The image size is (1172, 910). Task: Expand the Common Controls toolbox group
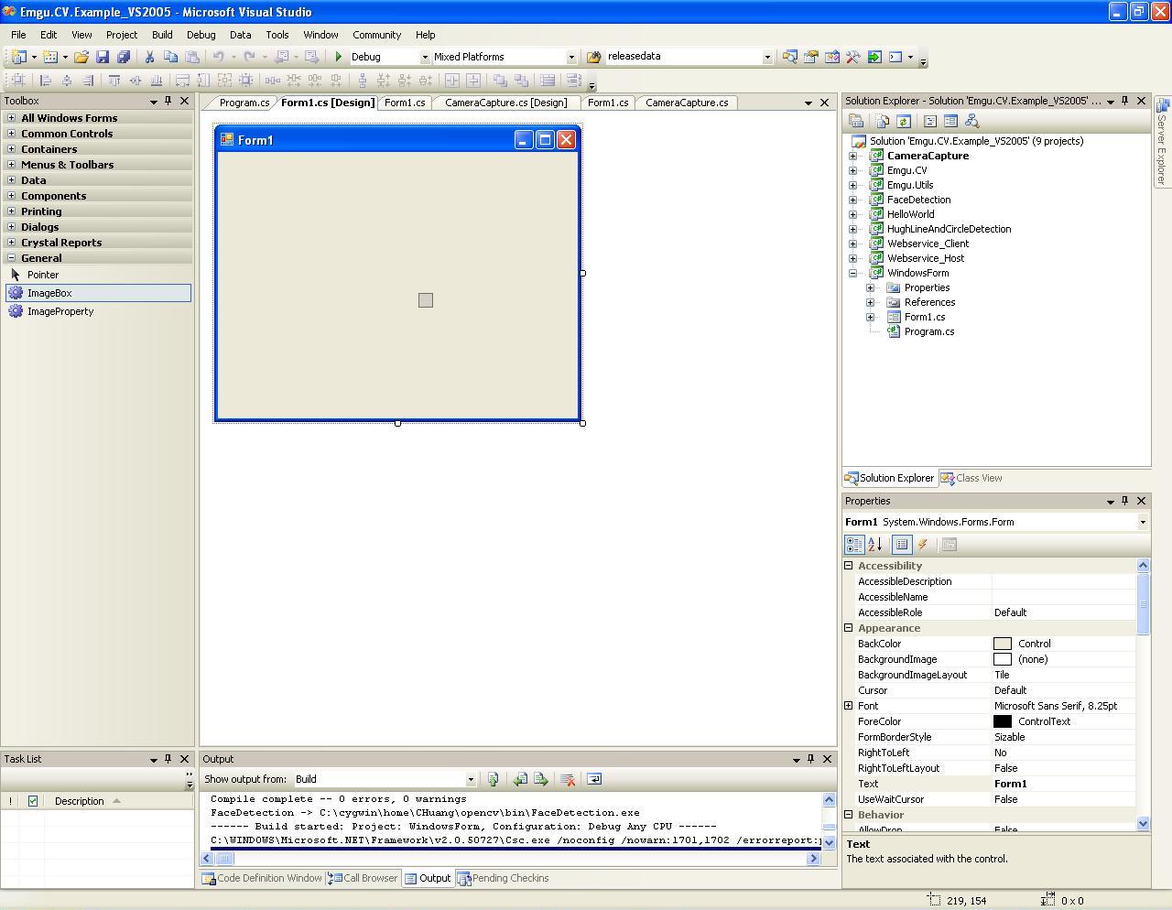point(11,134)
